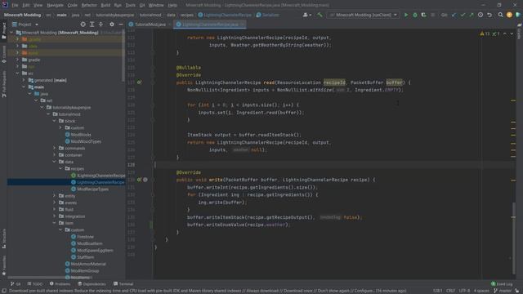This screenshot has width=523, height=294.
Task: Show Git history with the clock icon
Action: tap(481, 15)
